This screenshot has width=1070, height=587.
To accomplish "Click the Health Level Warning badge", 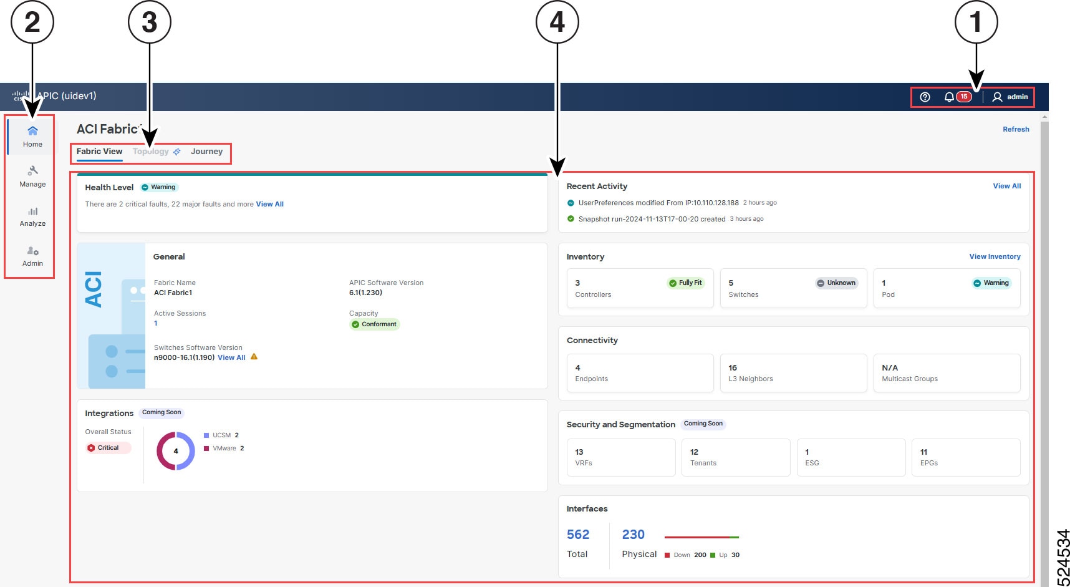I will [x=159, y=187].
